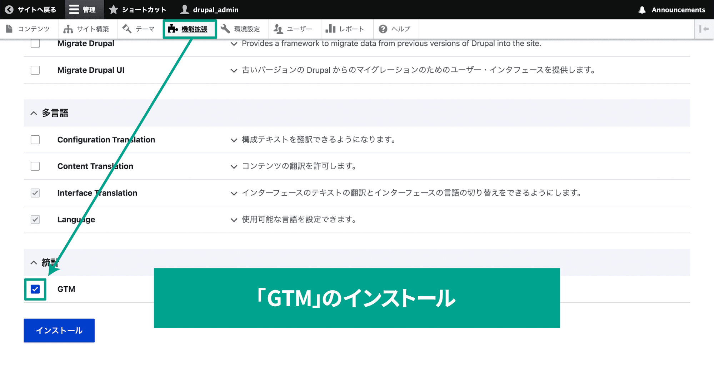
Task: Click the Language module name
Action: (76, 219)
